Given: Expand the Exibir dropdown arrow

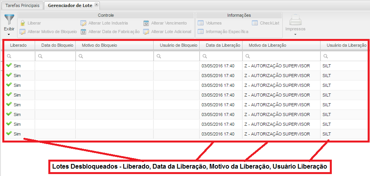Looking at the screenshot, I should pos(9,35).
